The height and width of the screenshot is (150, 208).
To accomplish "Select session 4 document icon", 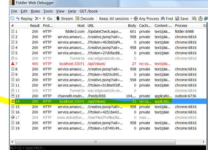I will click(x=13, y=47).
